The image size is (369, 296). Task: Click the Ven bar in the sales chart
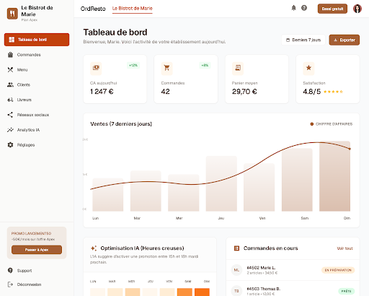tap(259, 187)
